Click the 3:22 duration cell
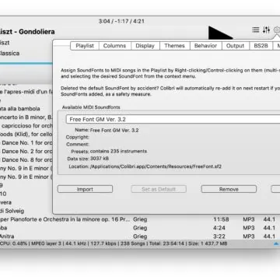This screenshot has width=280, height=280. [x=219, y=236]
